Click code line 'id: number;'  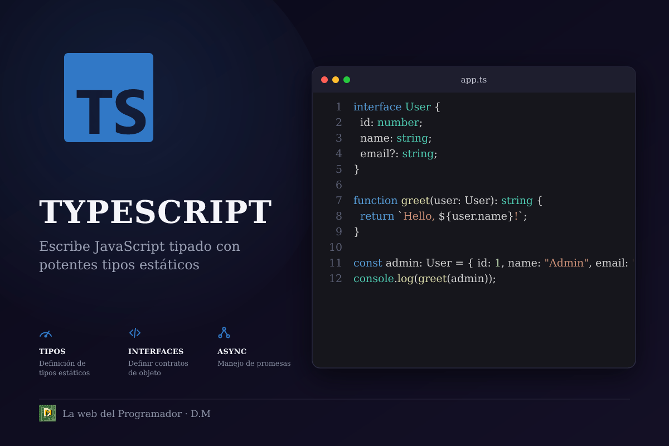click(x=391, y=122)
